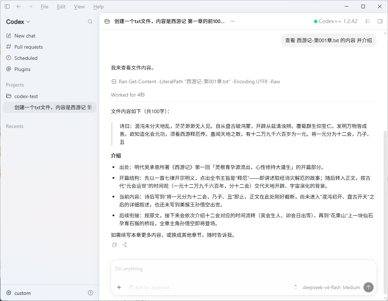
Task: Toggle the right side panel icon
Action: [x=380, y=22]
